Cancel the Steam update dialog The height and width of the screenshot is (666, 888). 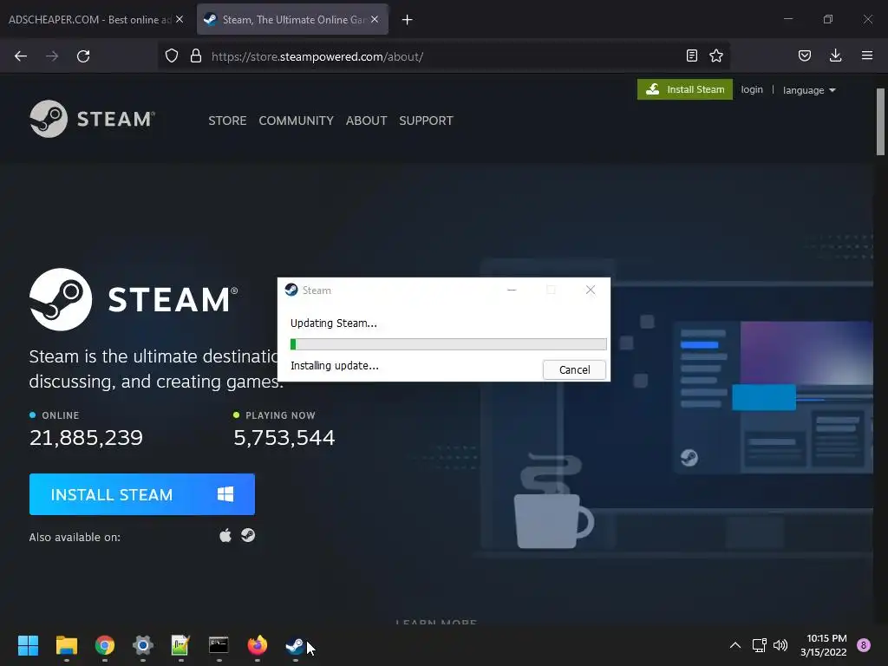pyautogui.click(x=574, y=369)
